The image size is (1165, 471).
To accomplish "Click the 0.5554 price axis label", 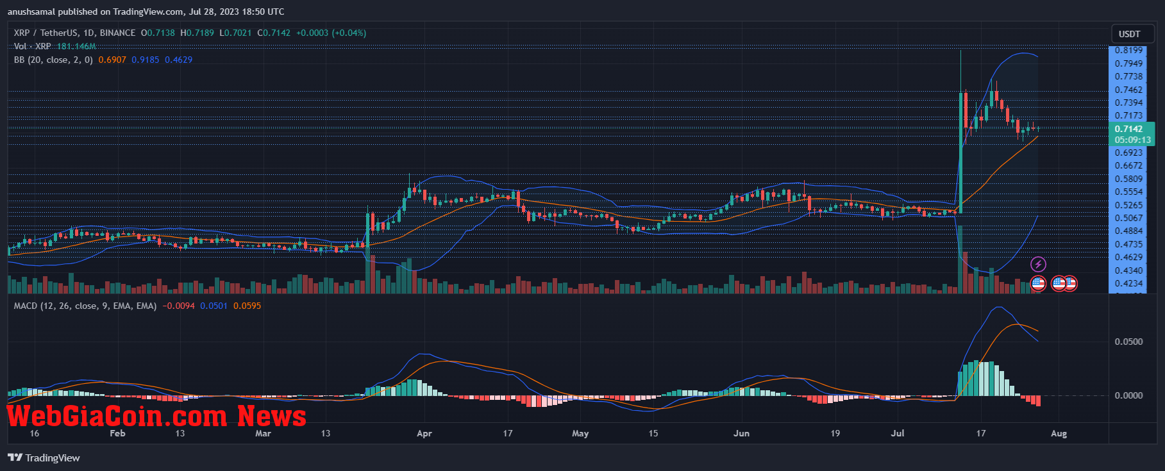I will (1128, 192).
